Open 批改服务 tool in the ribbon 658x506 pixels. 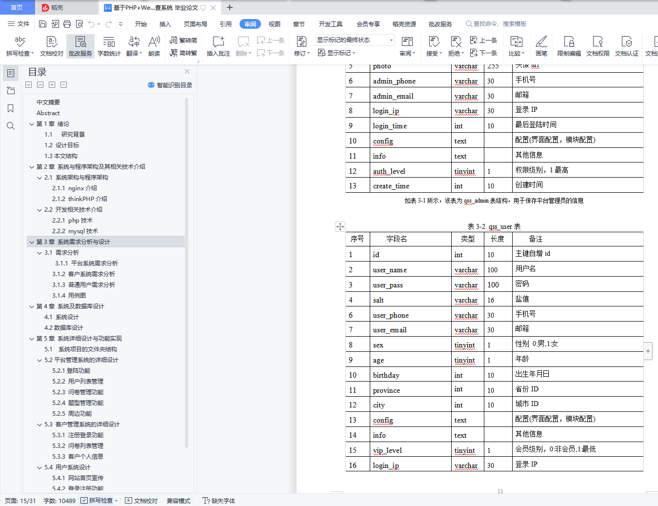click(80, 46)
